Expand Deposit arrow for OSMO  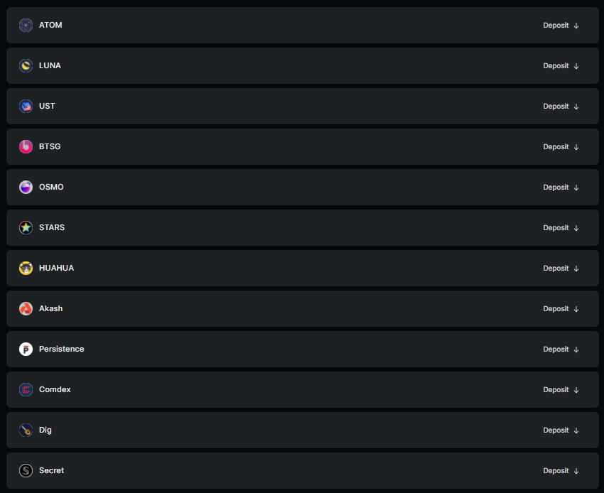tap(576, 188)
